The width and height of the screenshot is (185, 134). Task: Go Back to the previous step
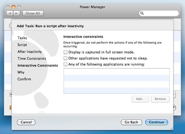131,122
